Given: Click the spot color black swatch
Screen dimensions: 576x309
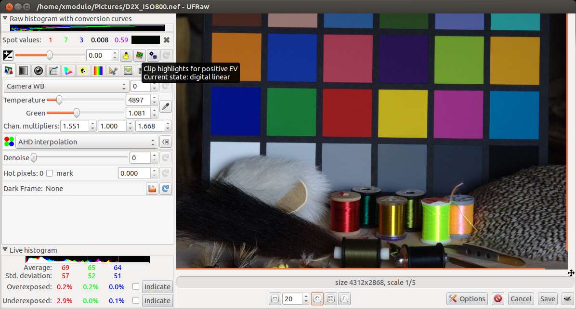Looking at the screenshot, I should click(145, 40).
